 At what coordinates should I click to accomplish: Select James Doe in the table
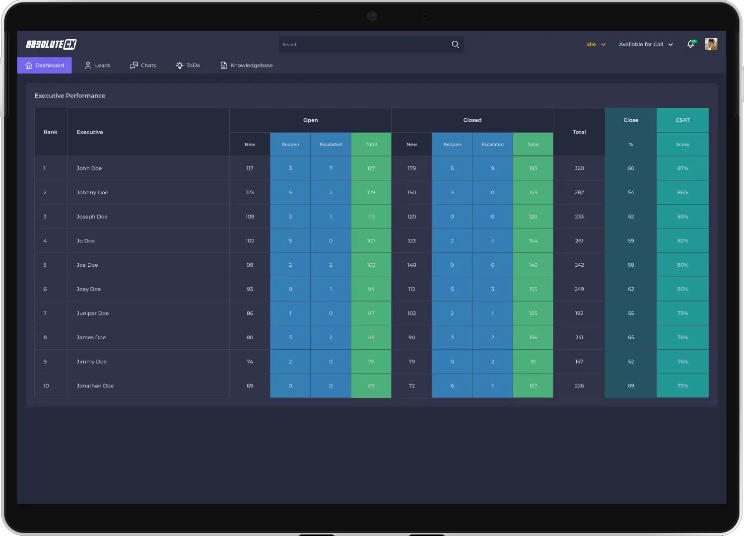coord(91,337)
